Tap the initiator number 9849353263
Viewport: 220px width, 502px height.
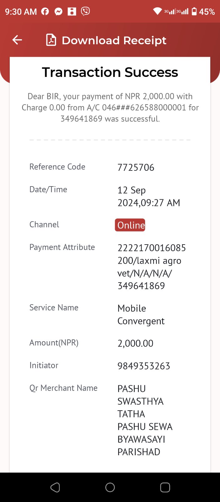pyautogui.click(x=144, y=366)
